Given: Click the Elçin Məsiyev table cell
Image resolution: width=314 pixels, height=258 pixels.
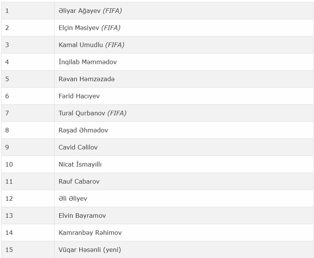Looking at the screenshot, I should 184,28.
